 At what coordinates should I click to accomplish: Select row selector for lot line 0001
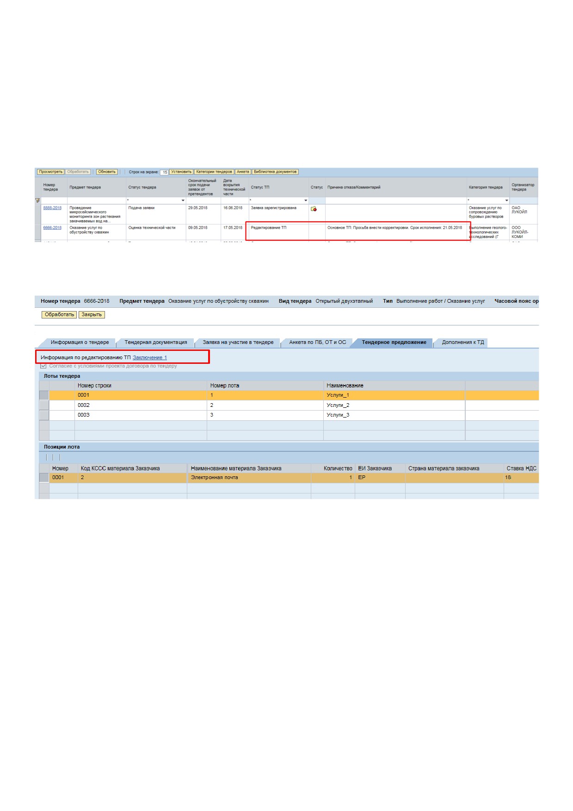[44, 395]
